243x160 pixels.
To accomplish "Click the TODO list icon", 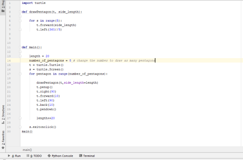I will click(28, 156).
